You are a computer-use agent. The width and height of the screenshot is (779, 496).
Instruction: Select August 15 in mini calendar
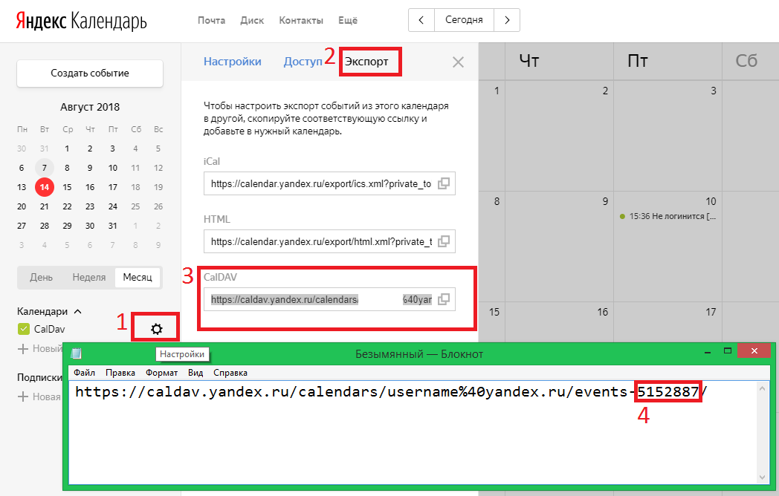click(x=67, y=187)
